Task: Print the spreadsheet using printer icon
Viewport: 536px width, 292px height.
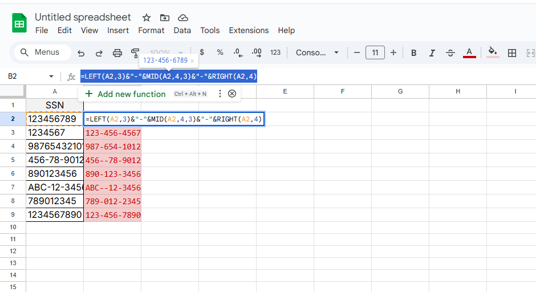Action: click(x=117, y=53)
